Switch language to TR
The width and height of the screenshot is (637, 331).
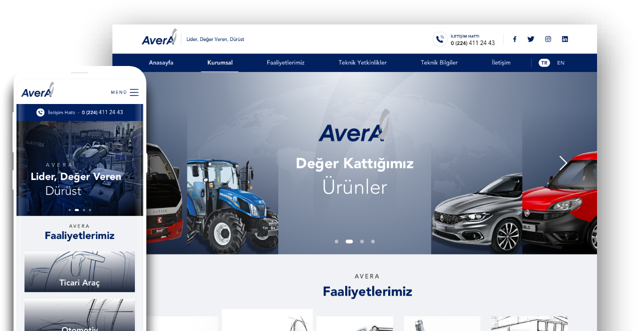[x=544, y=63]
